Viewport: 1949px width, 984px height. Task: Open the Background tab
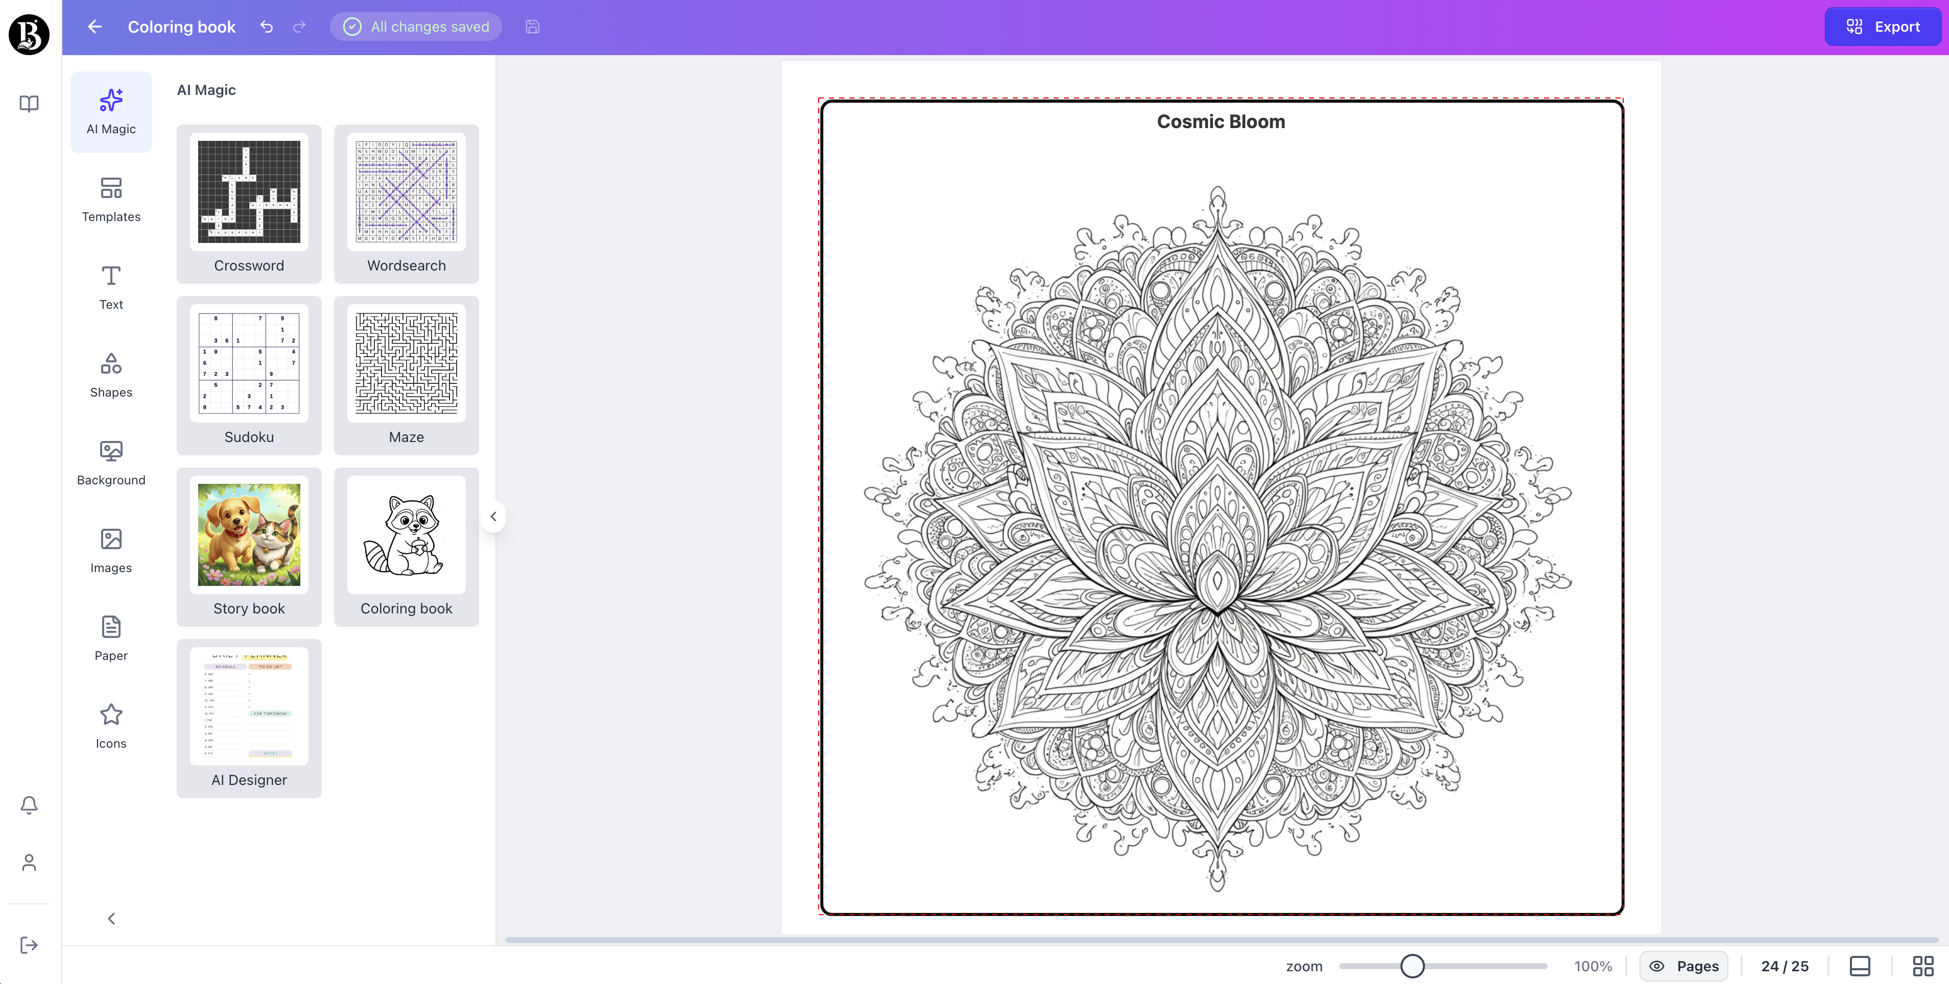[111, 462]
